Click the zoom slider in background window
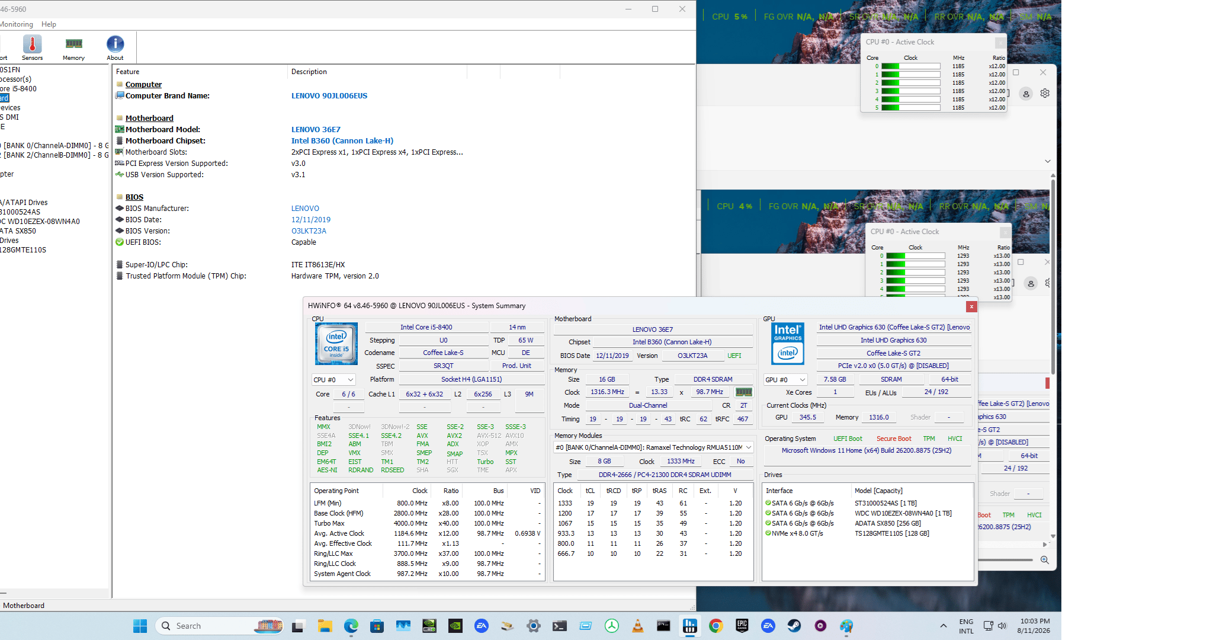 1005,560
